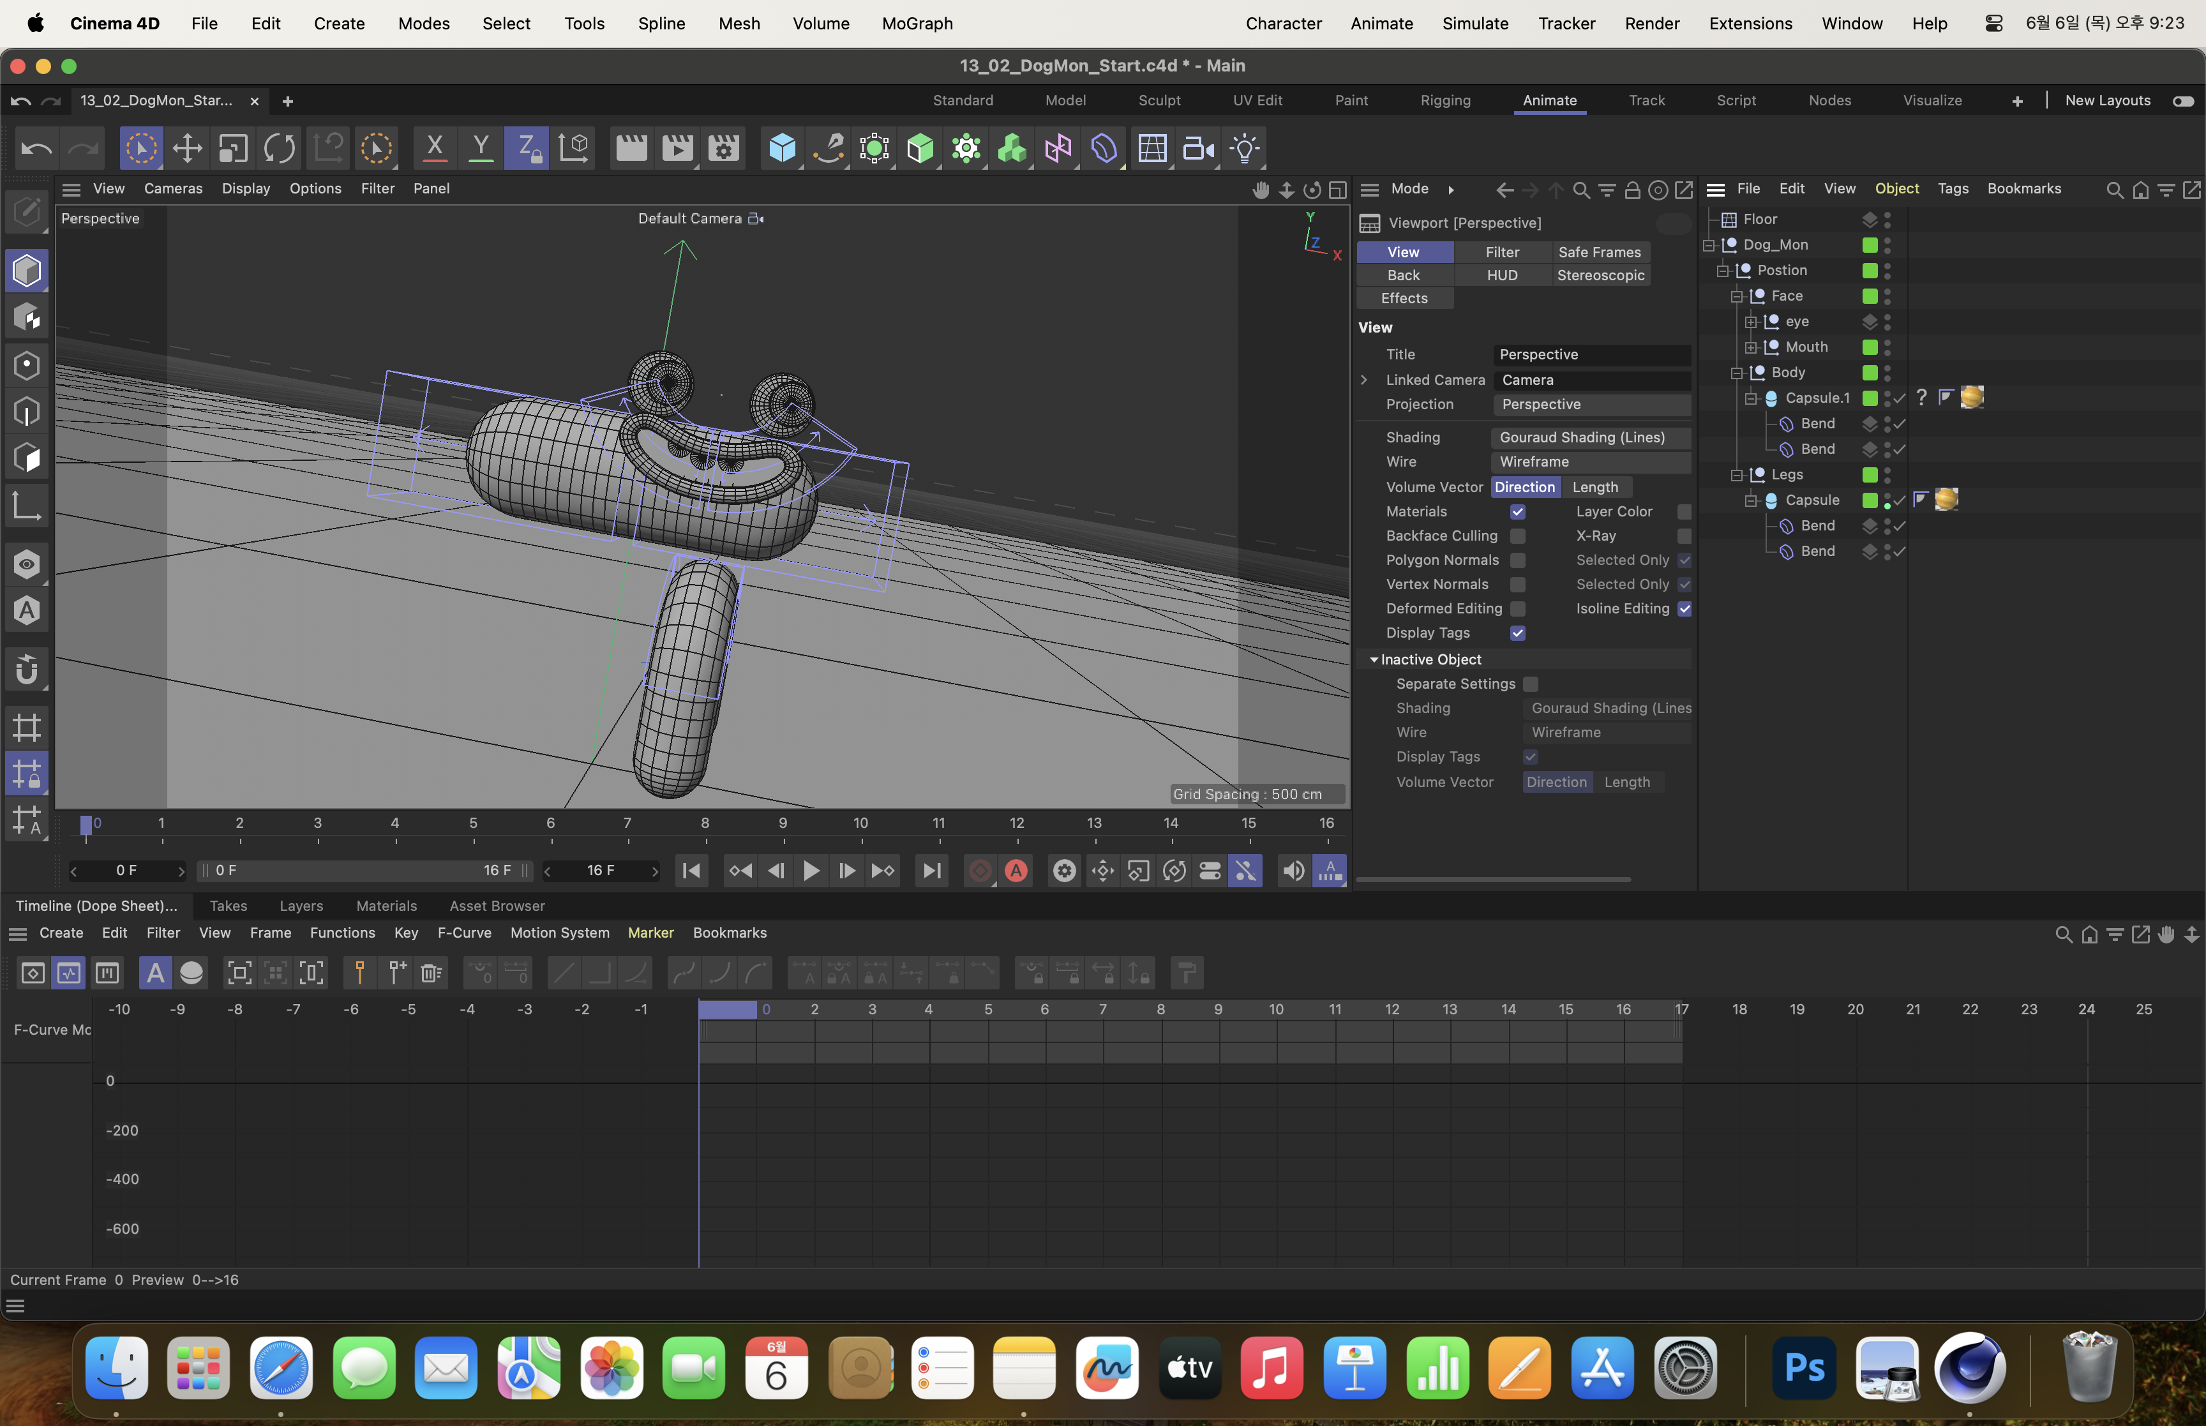Screen dimensions: 2206x1426
Task: Add a Light object
Action: pyautogui.click(x=1245, y=148)
